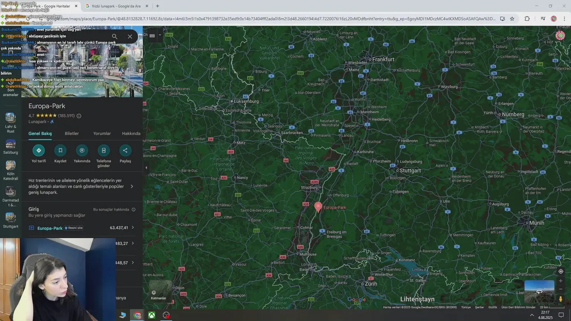Open Chrome three-dot menu
The height and width of the screenshot is (321, 571).
pyautogui.click(x=565, y=19)
